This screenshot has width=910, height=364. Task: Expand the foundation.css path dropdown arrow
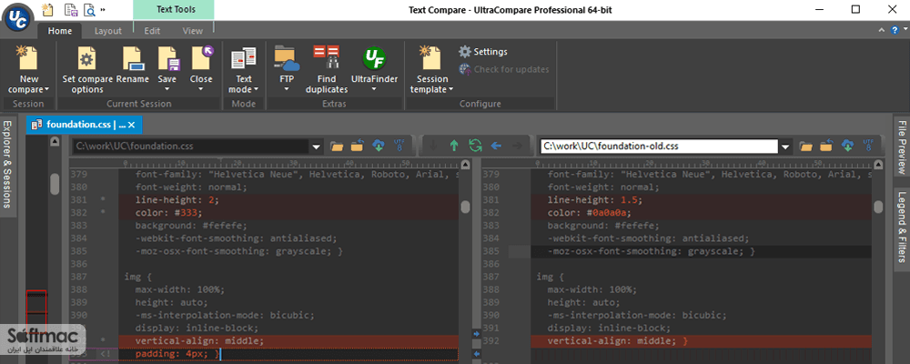click(317, 147)
